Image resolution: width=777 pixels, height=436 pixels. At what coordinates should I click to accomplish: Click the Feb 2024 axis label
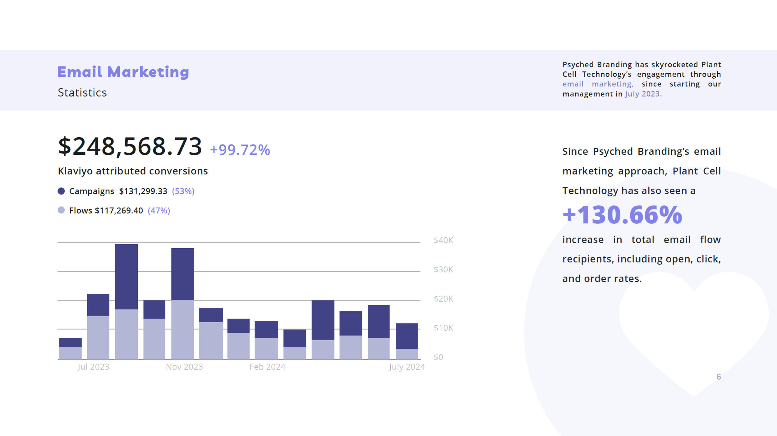pyautogui.click(x=267, y=367)
